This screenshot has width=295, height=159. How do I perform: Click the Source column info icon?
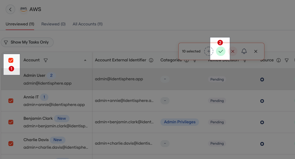278,60
